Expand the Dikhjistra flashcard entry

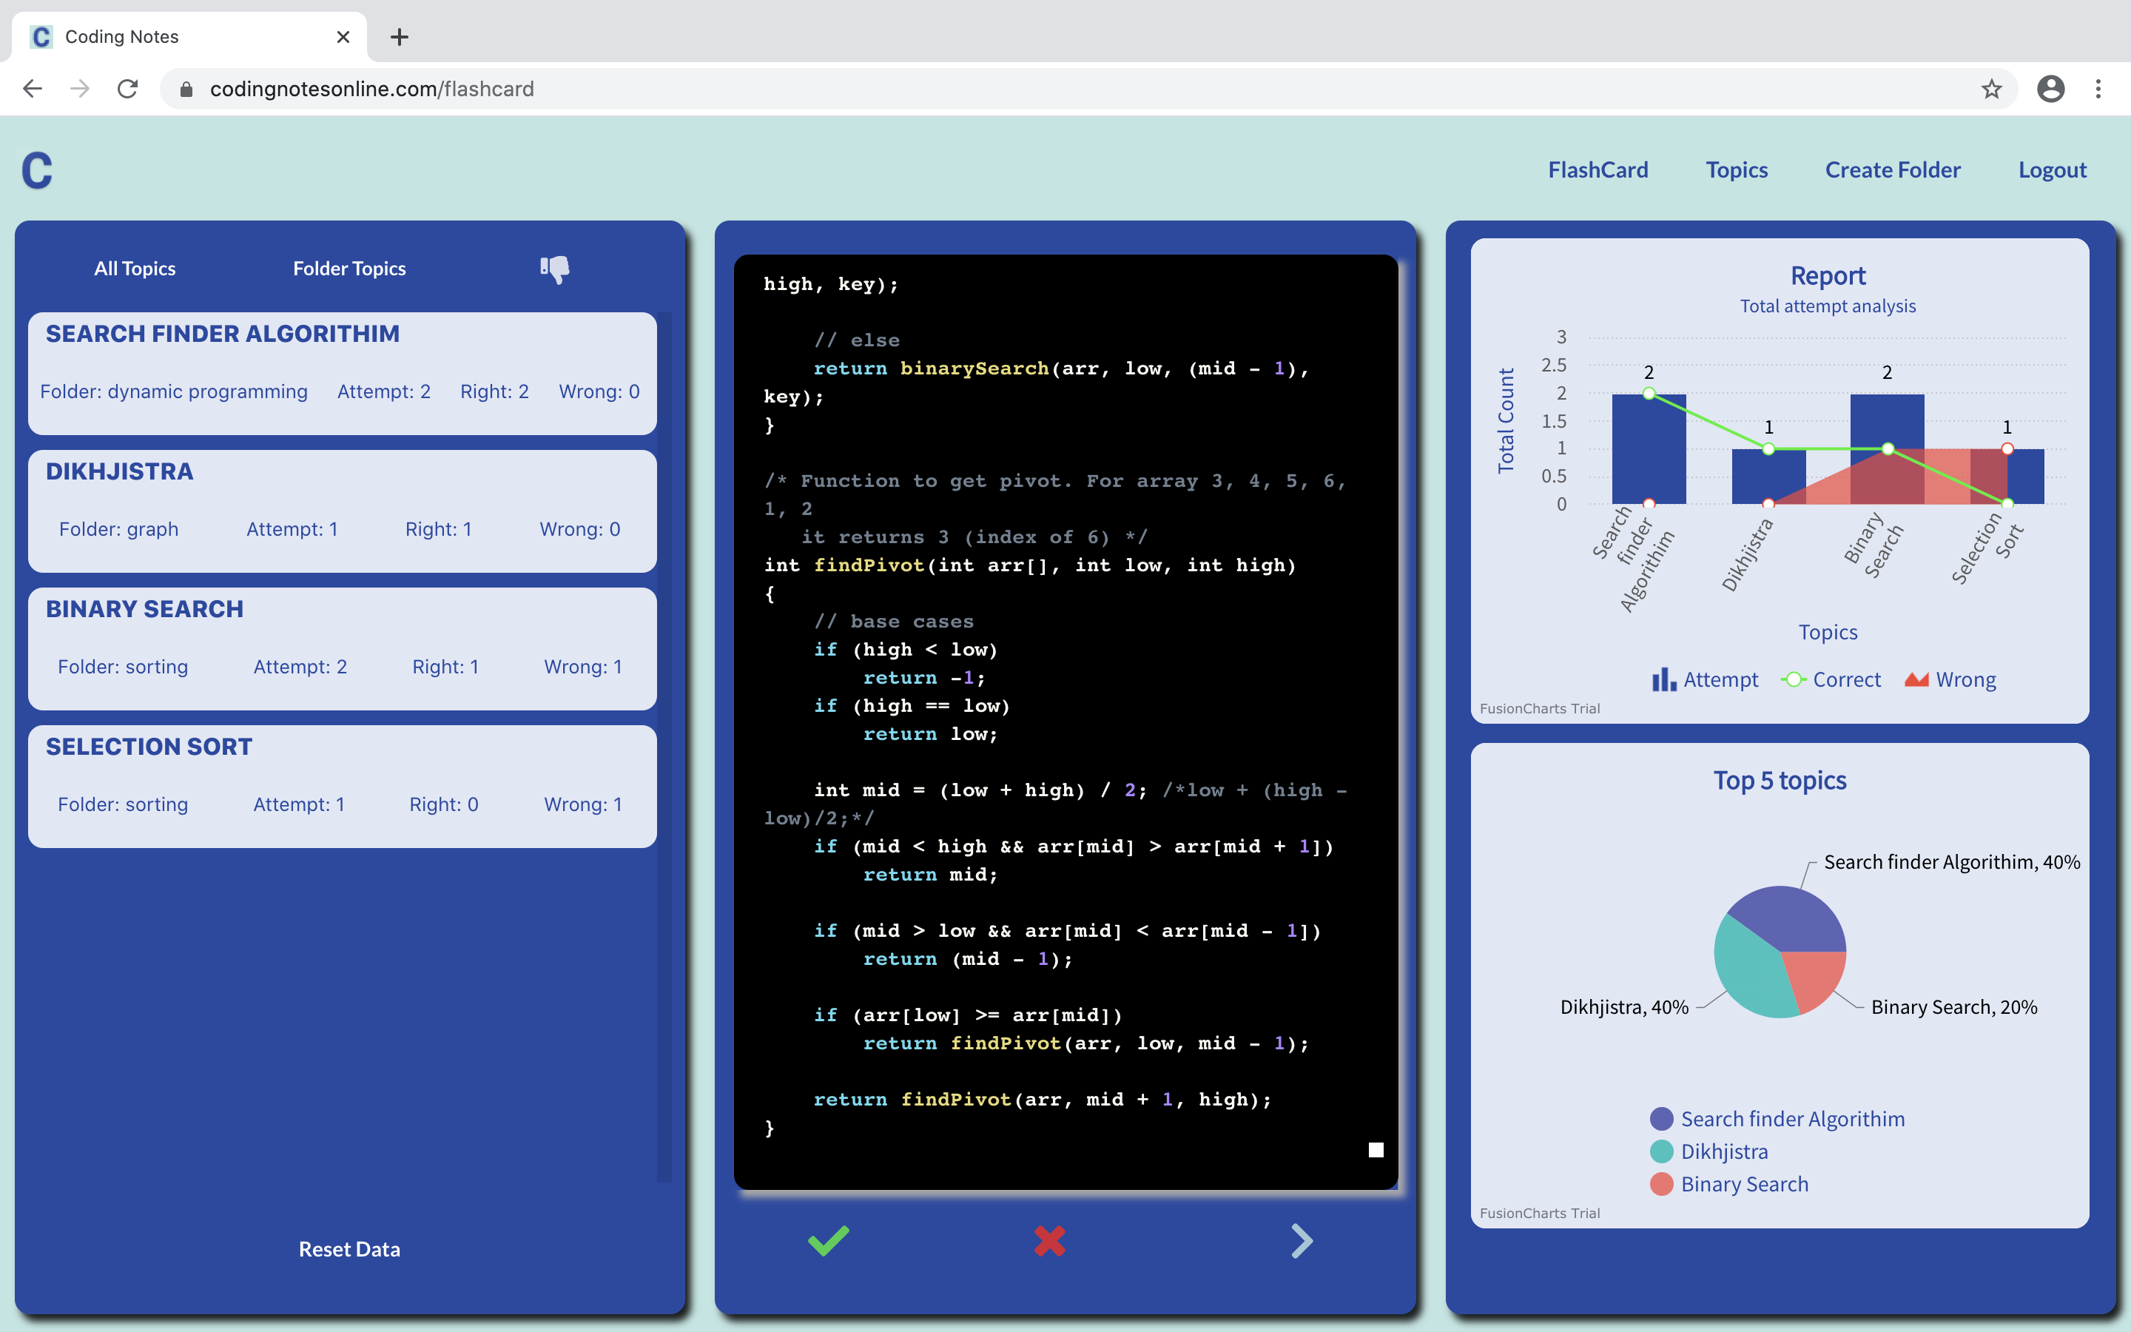[x=342, y=511]
